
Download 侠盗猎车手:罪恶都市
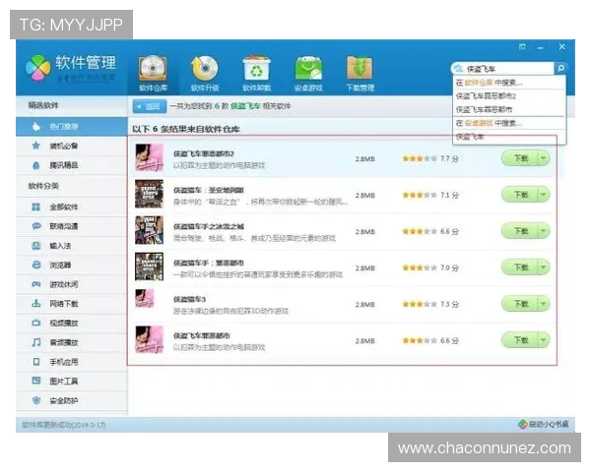point(520,267)
